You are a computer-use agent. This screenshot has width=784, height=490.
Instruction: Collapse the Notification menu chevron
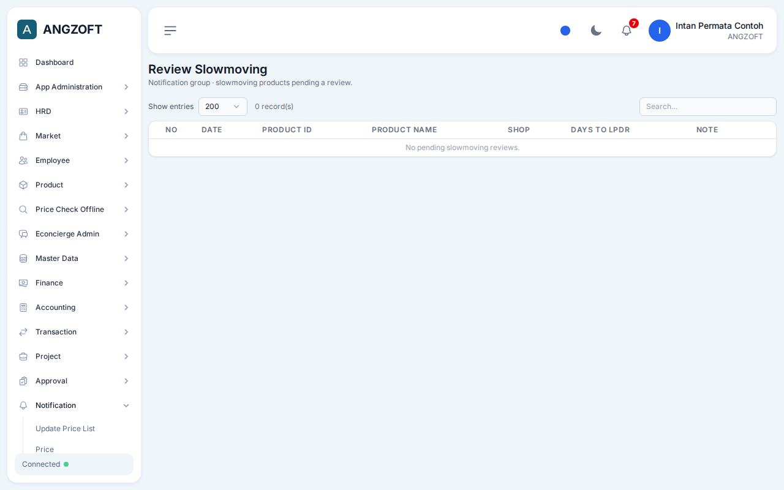coord(126,405)
